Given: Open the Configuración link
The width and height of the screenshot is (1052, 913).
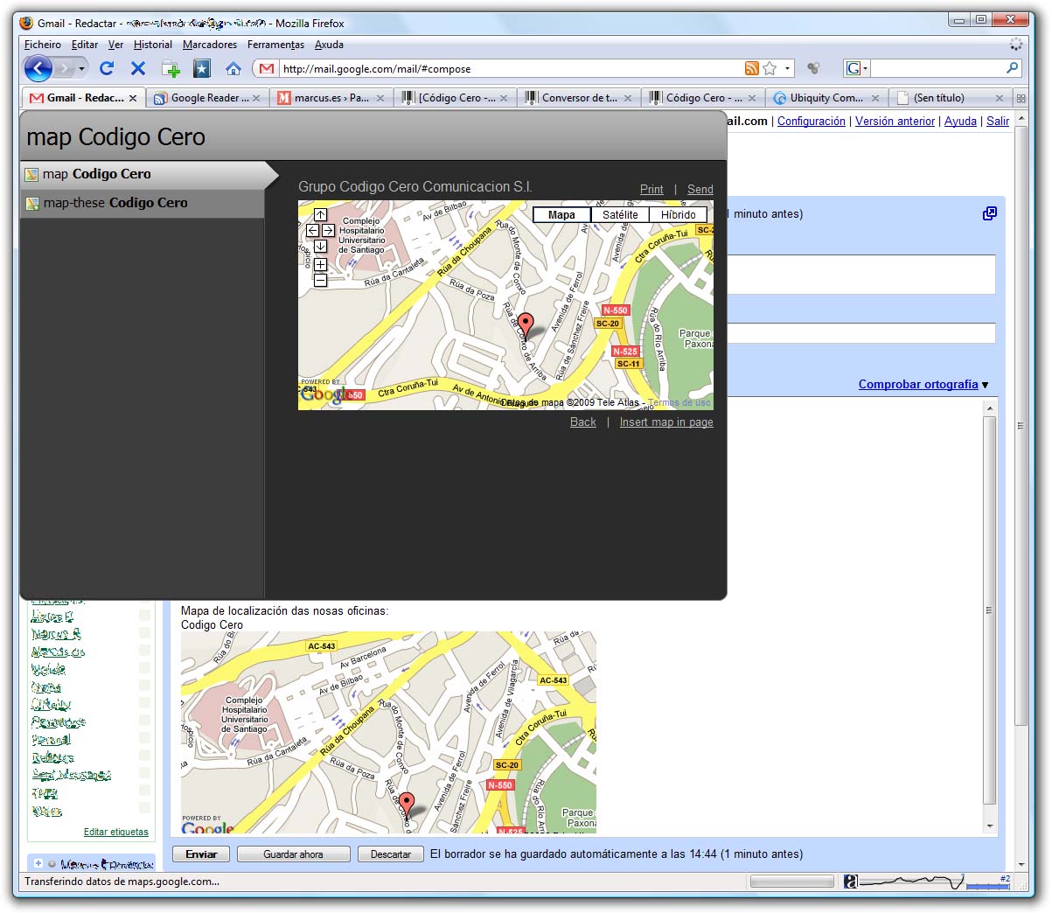Looking at the screenshot, I should pyautogui.click(x=812, y=122).
